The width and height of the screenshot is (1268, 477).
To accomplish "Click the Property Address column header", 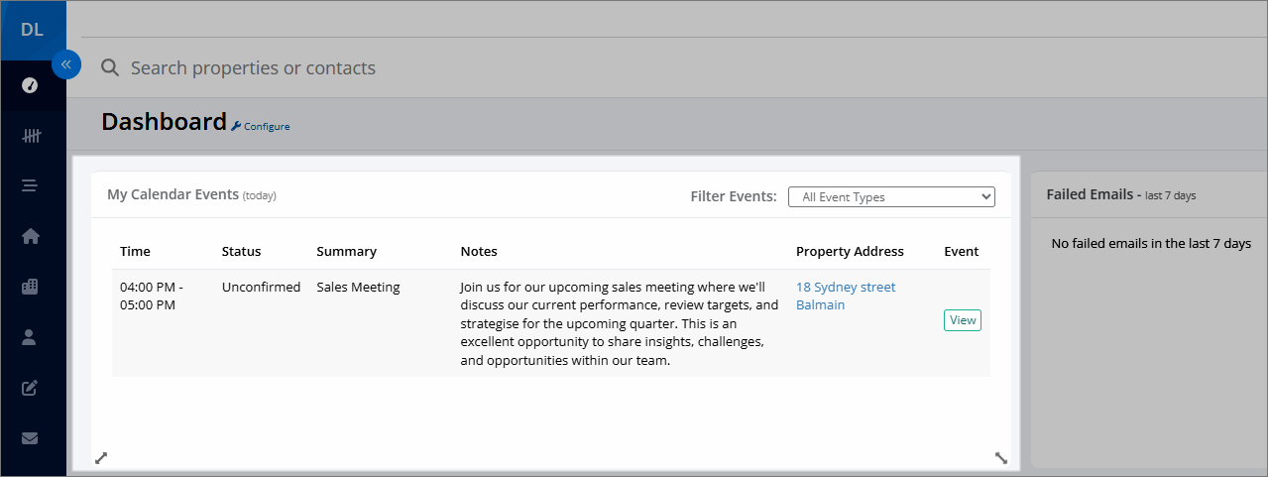I will click(850, 251).
